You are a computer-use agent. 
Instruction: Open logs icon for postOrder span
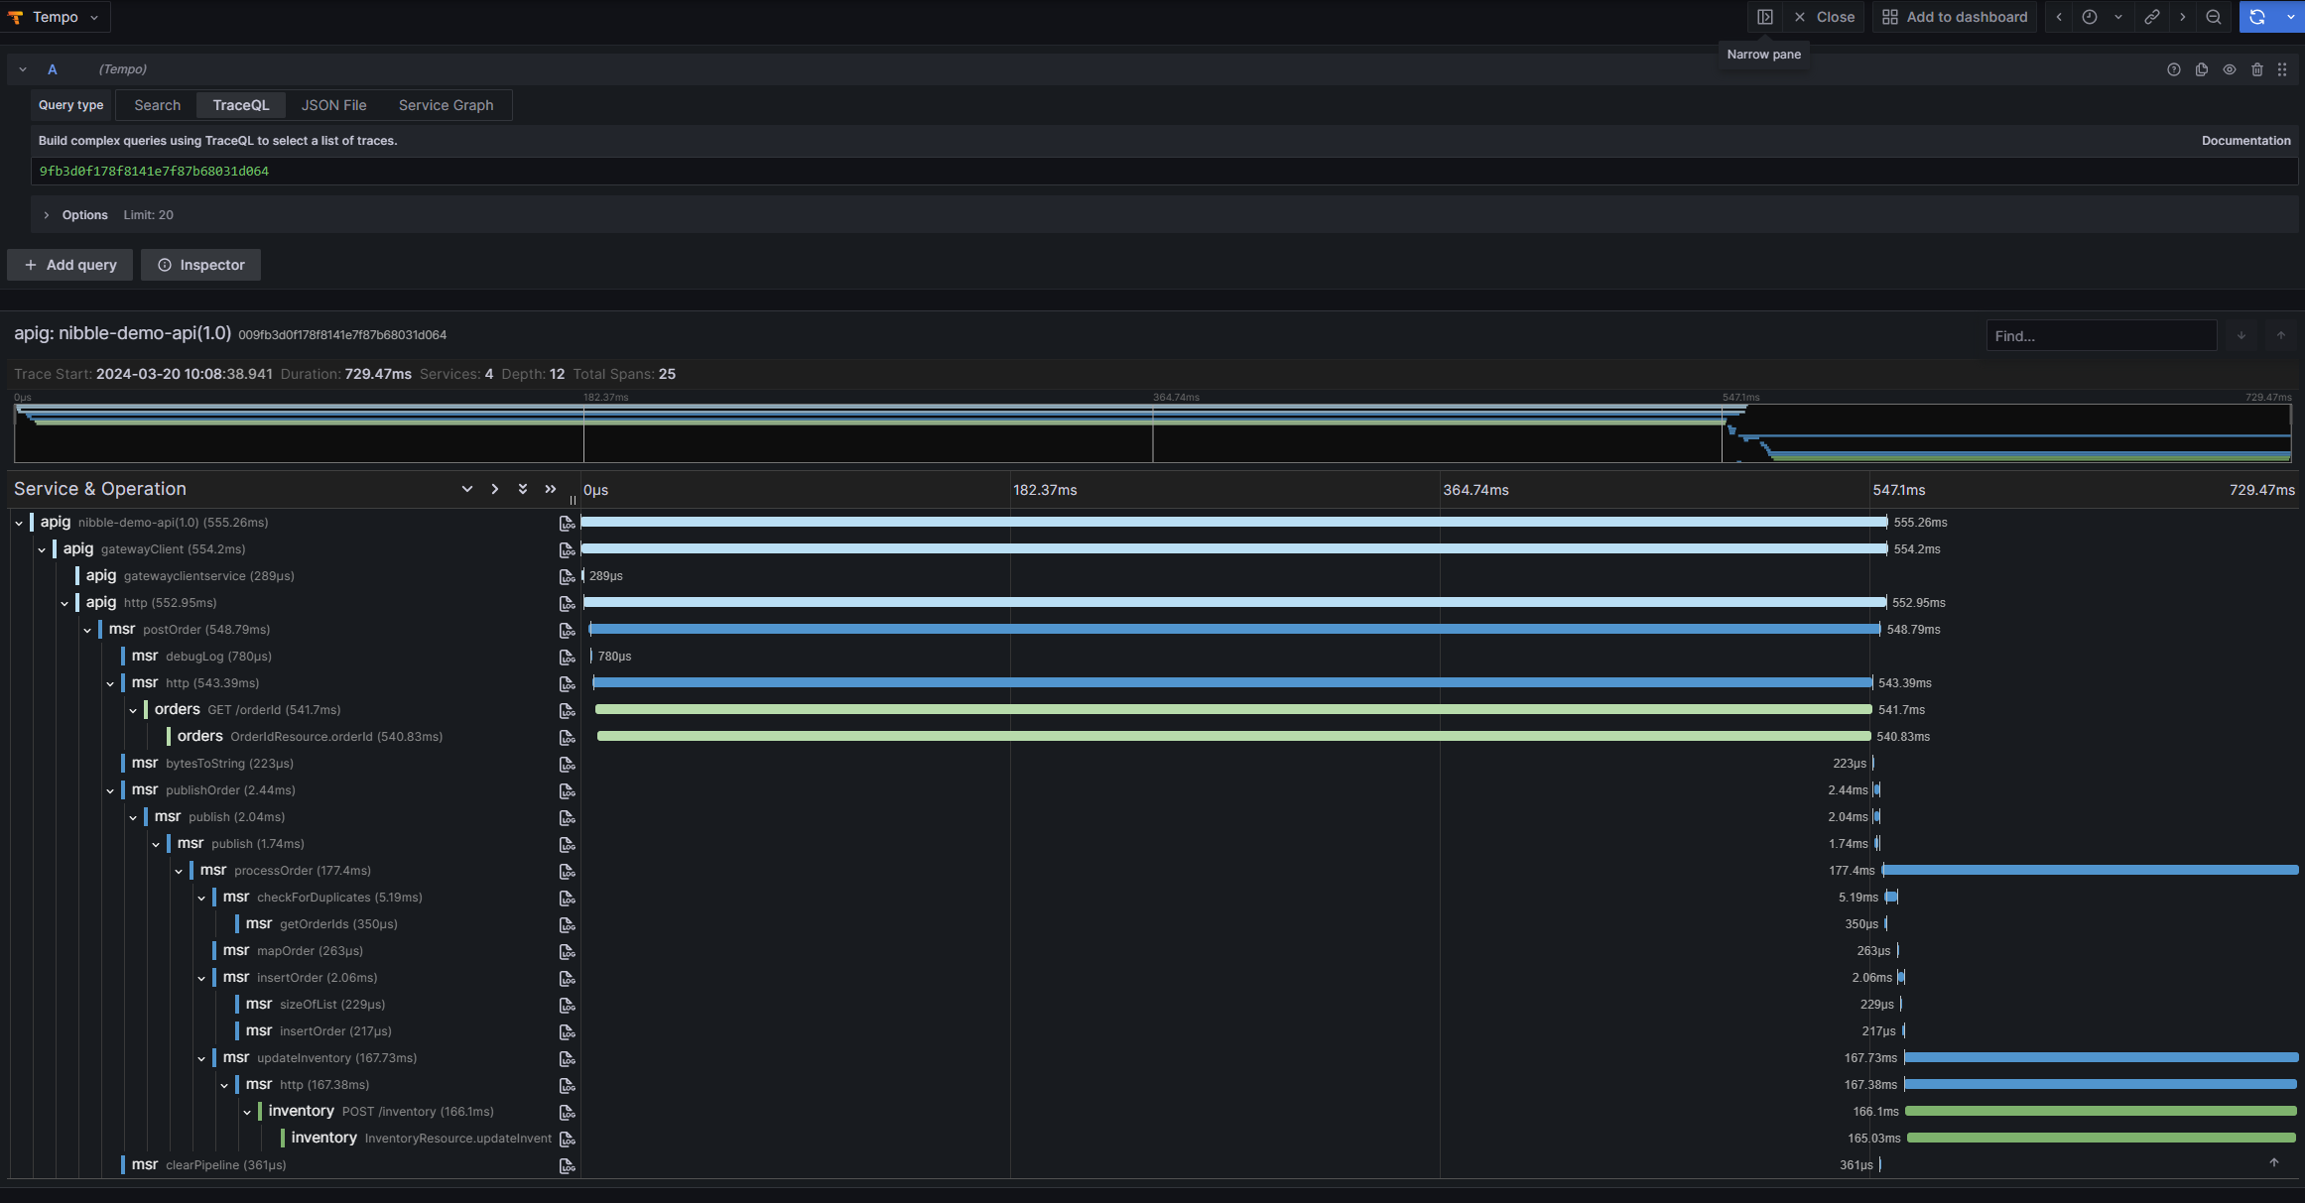(x=567, y=630)
